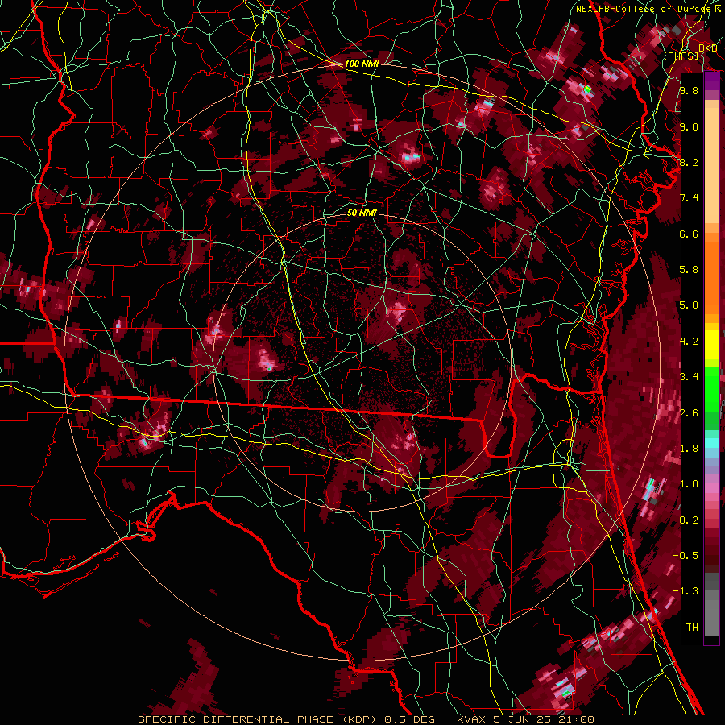Click the -0.5 scale value
725x725 pixels.
[x=686, y=556]
